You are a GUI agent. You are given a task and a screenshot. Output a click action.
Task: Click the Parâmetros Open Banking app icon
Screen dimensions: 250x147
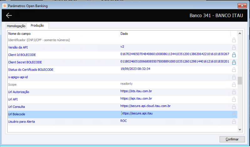coord(4,6)
